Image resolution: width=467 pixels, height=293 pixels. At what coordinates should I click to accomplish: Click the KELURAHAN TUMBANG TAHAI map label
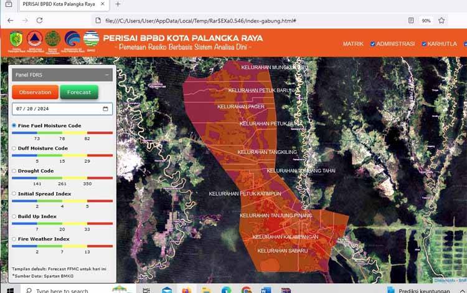coord(301,170)
